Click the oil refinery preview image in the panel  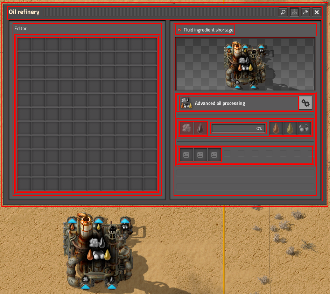pos(245,64)
